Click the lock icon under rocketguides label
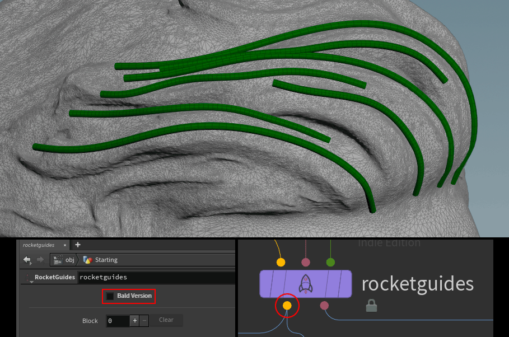Image resolution: width=509 pixels, height=337 pixels. point(371,306)
